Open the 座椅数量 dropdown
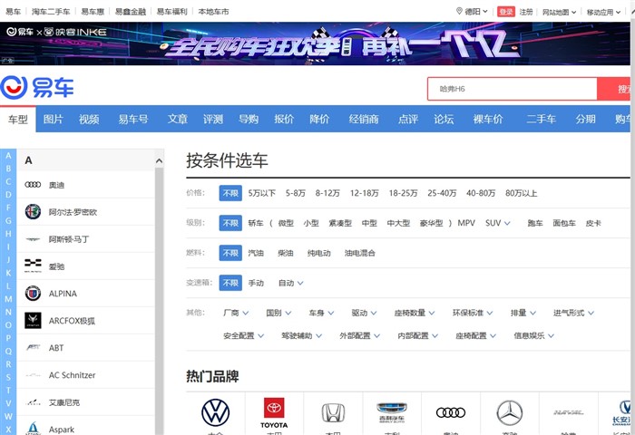The image size is (635, 435). tap(415, 313)
